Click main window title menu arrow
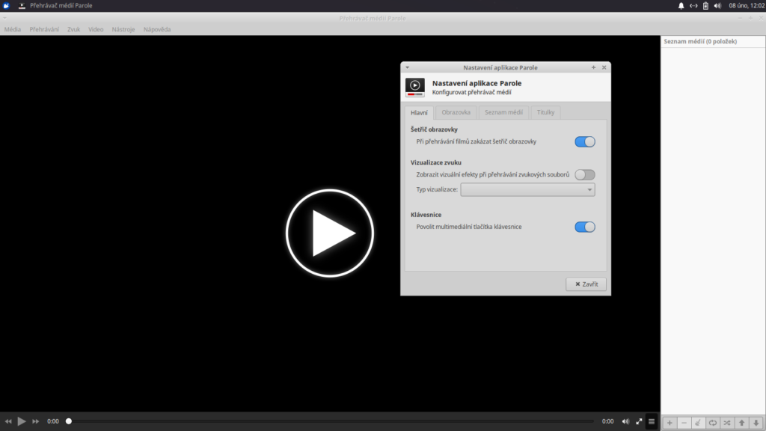 click(x=4, y=18)
